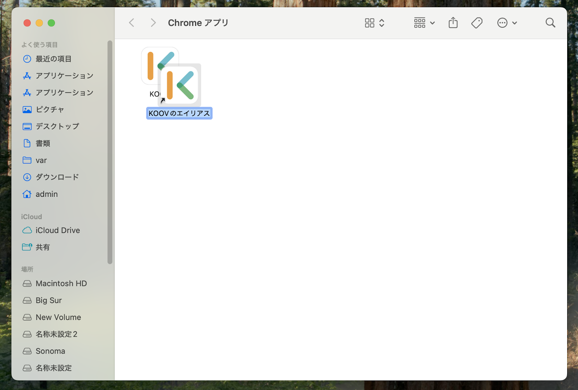The width and height of the screenshot is (578, 390).
Task: Click the cloud icon beside iCloud Drive
Action: (27, 230)
